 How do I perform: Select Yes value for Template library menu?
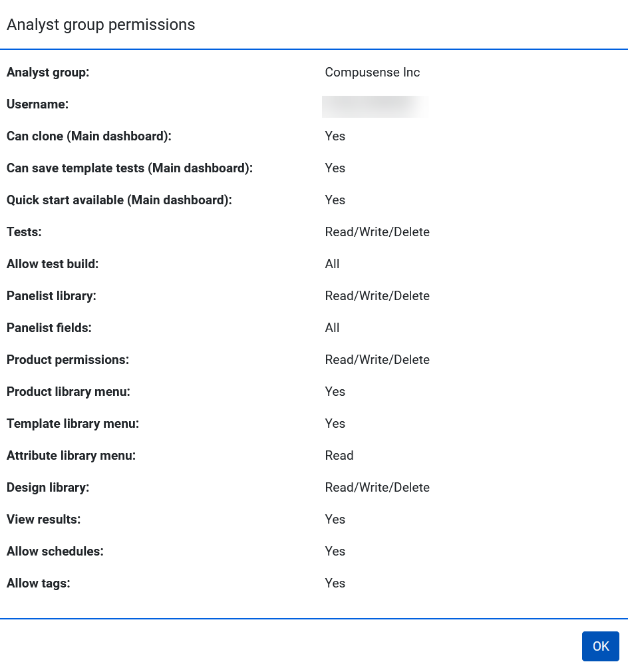[335, 423]
